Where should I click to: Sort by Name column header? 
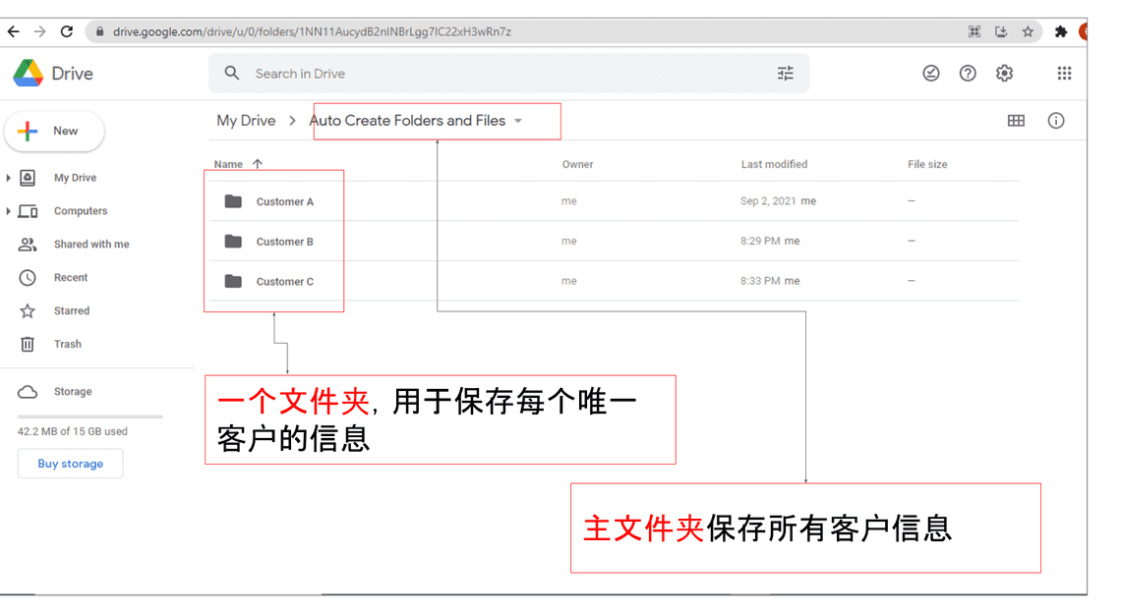tap(228, 164)
